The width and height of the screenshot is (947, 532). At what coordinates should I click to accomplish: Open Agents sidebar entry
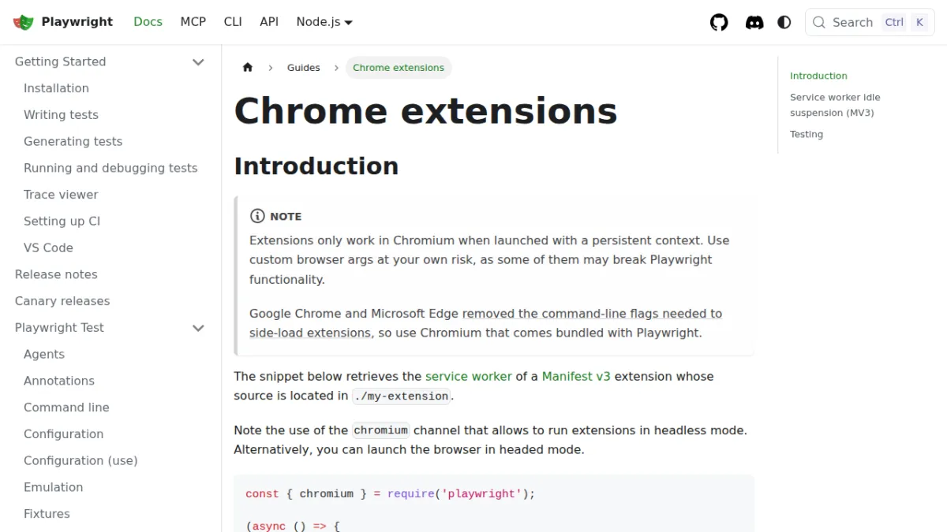44,355
